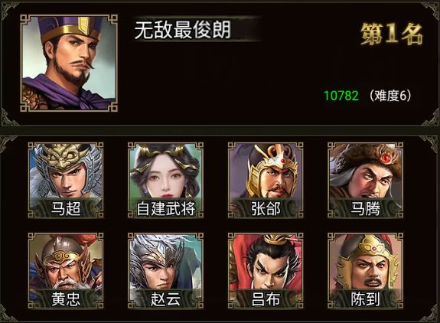Choose the 赵云 general portrait

165,270
